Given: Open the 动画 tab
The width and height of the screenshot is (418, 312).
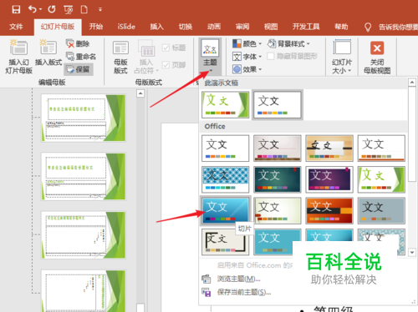Looking at the screenshot, I should point(214,27).
